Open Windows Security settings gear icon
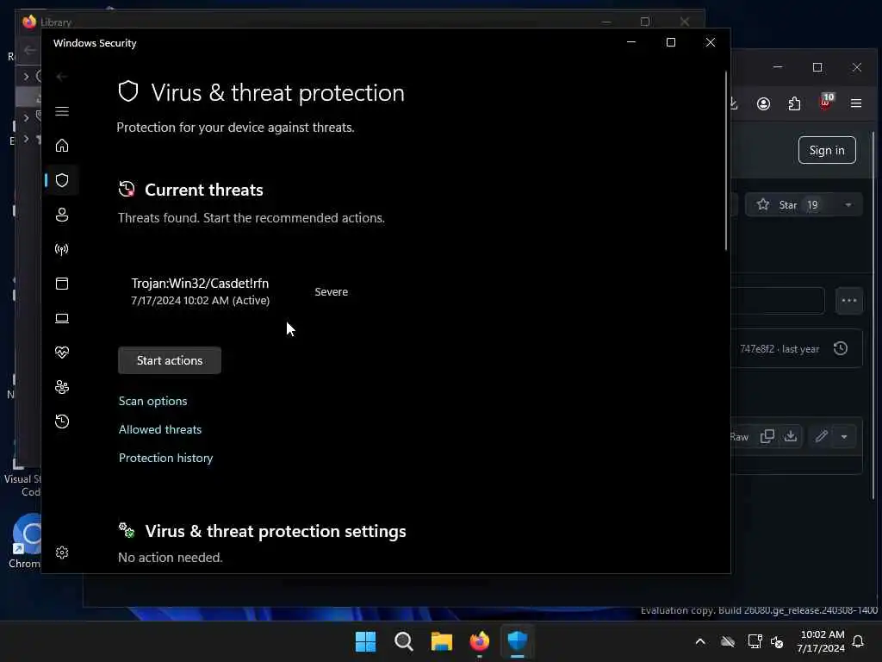 click(62, 553)
